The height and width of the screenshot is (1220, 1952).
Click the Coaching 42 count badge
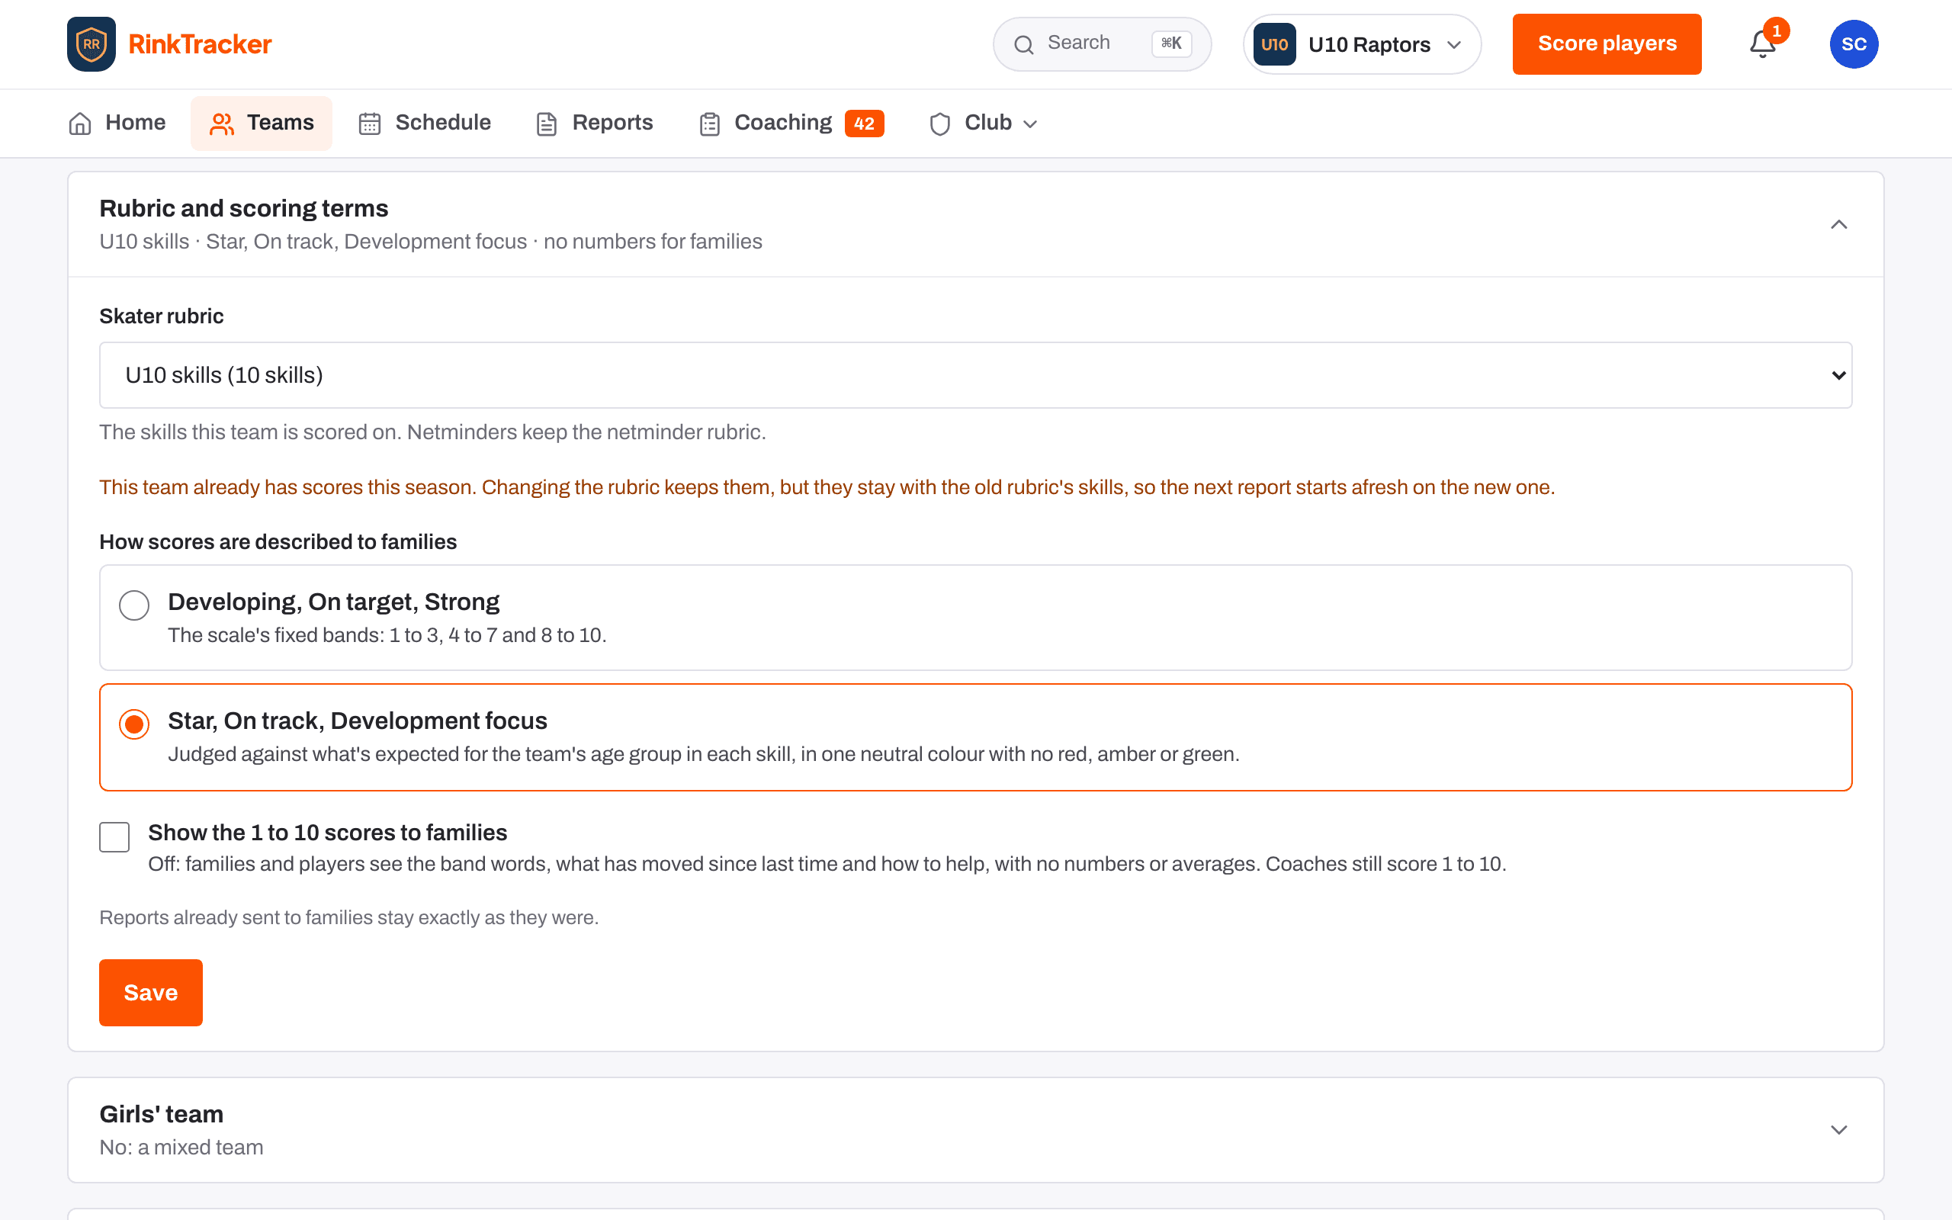coord(864,124)
